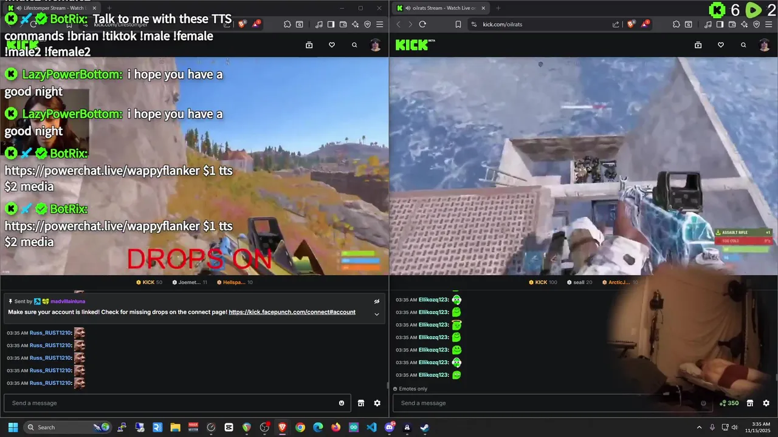Open emoji picker in Lifestomper chat
The height and width of the screenshot is (437, 778).
pyautogui.click(x=342, y=403)
